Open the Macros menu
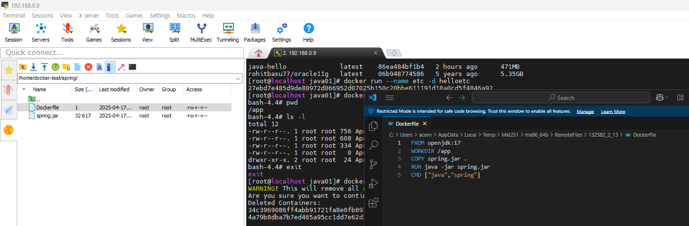Image resolution: width=689 pixels, height=226 pixels. 186,16
